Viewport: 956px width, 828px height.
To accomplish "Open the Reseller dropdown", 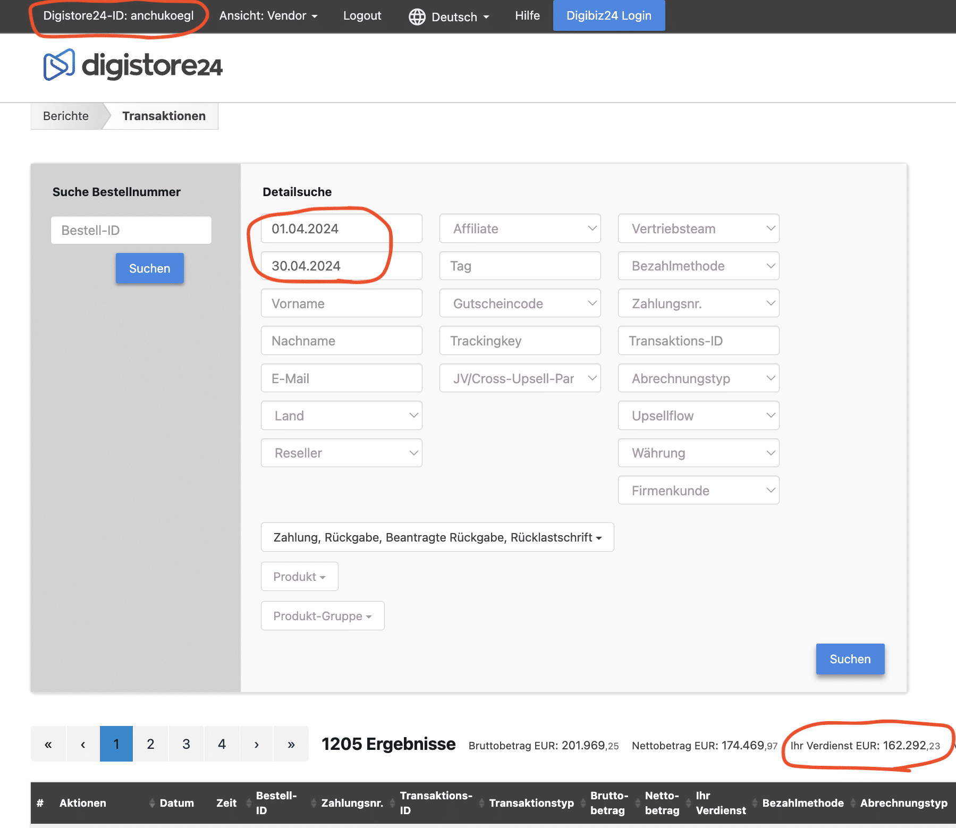I will 342,453.
